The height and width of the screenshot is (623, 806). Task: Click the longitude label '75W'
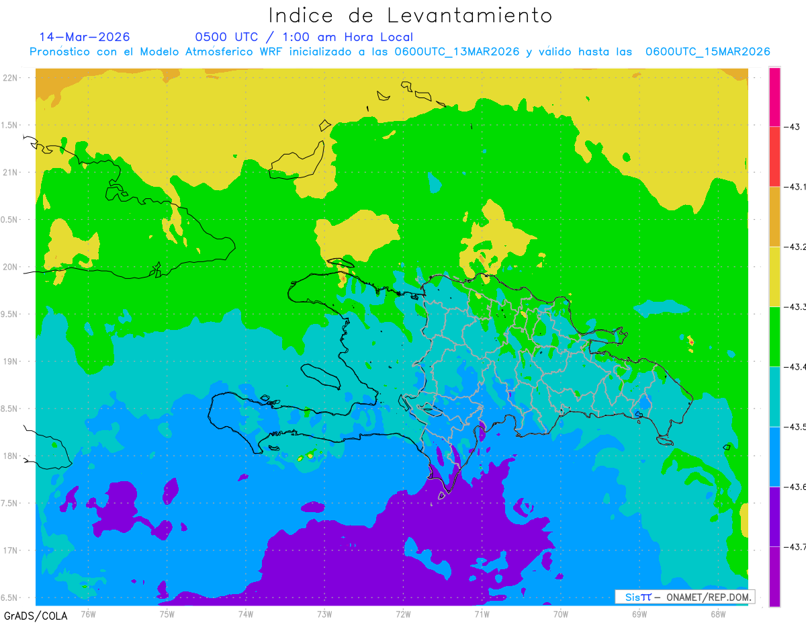pos(167,614)
